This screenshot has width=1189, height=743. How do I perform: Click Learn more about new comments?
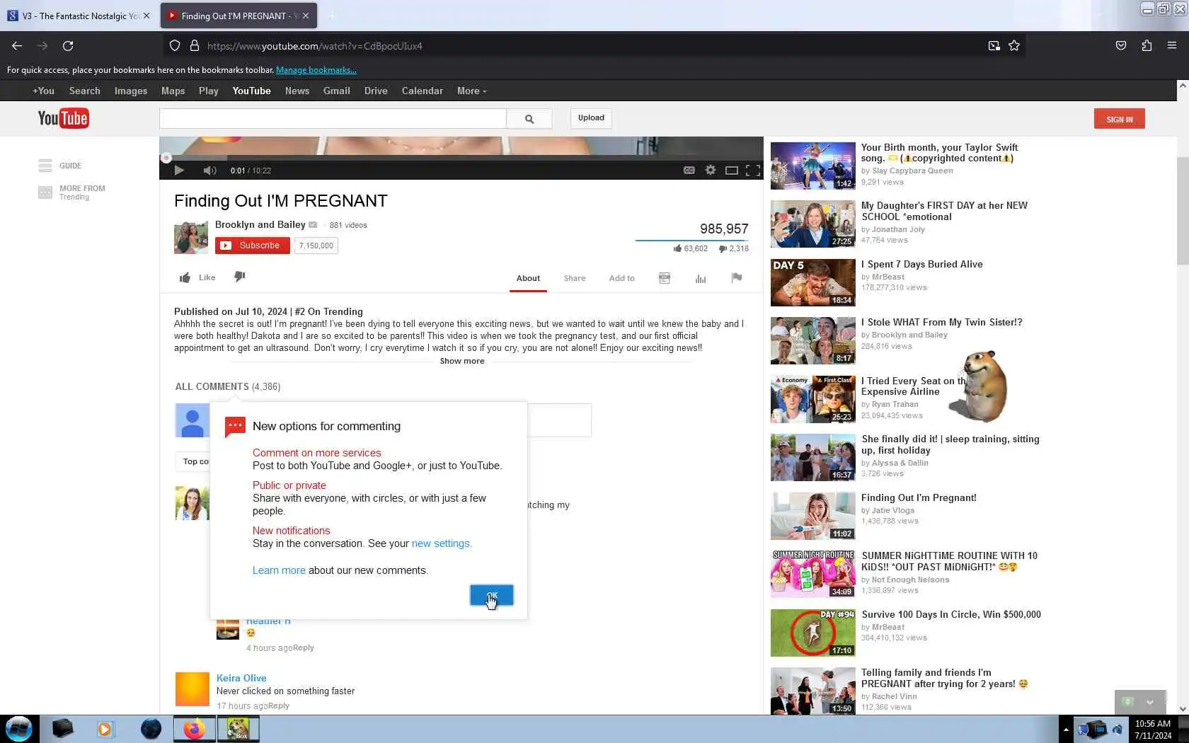(279, 570)
